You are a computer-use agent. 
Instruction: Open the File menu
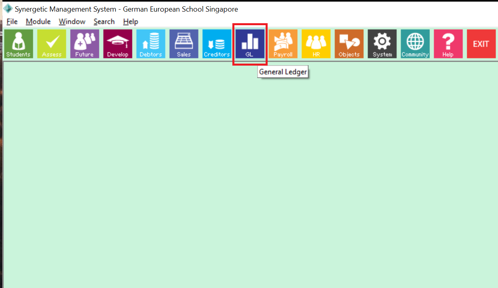[12, 22]
